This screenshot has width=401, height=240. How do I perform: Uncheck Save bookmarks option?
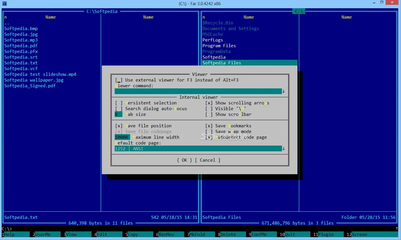[209, 126]
